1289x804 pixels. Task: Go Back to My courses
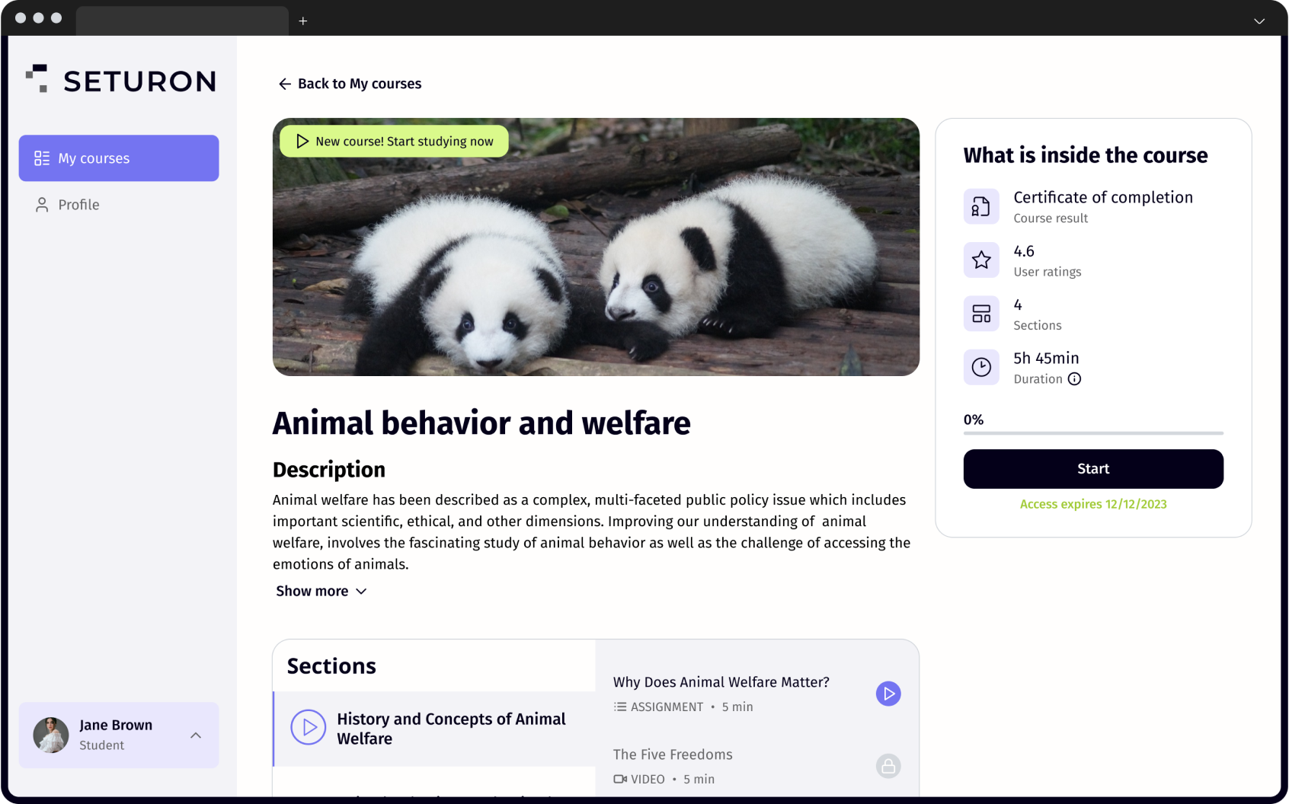click(x=349, y=84)
